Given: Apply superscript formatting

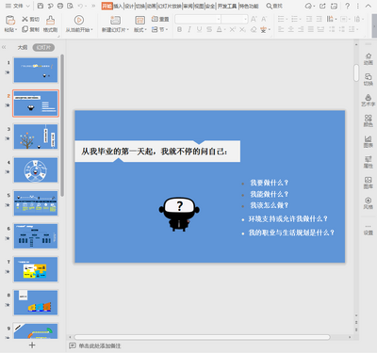Looking at the screenshot, I should 233,29.
